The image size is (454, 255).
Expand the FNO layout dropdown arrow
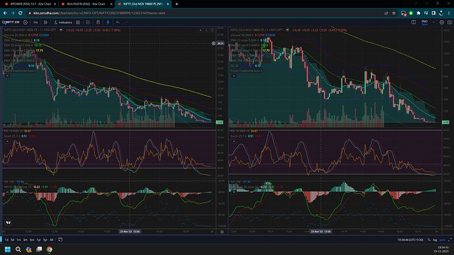point(434,22)
